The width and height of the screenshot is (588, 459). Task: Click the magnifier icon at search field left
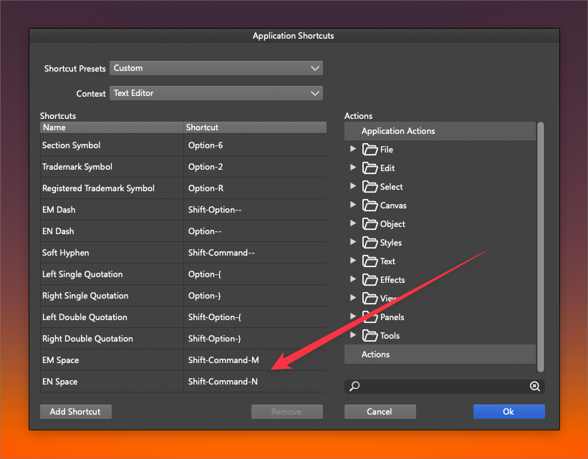pos(354,387)
